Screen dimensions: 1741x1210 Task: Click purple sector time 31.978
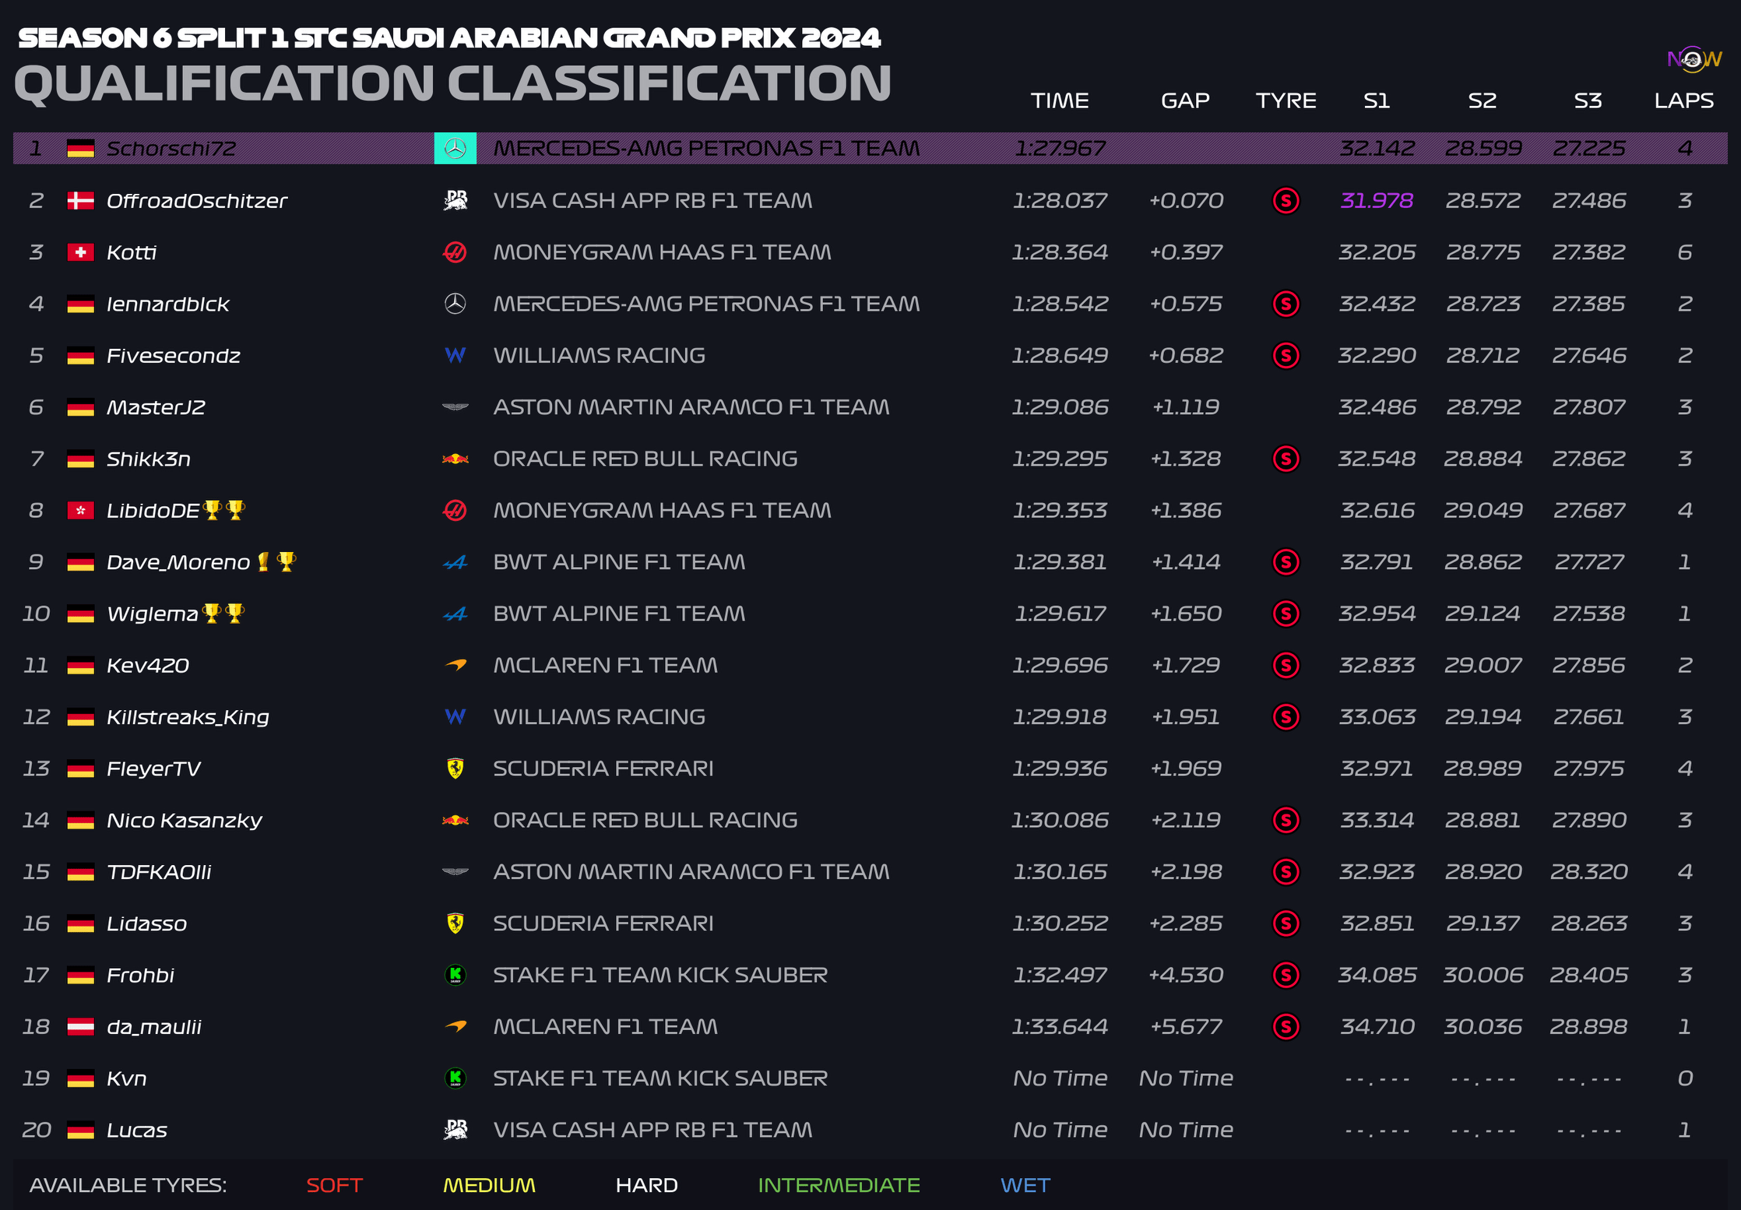click(1377, 201)
